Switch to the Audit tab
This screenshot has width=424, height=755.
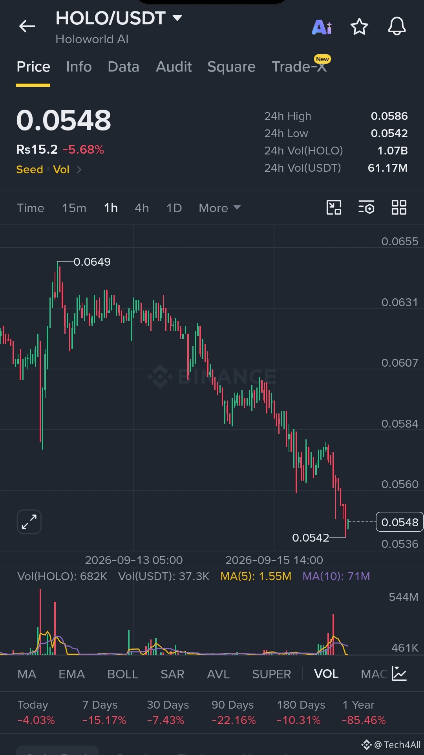point(174,67)
